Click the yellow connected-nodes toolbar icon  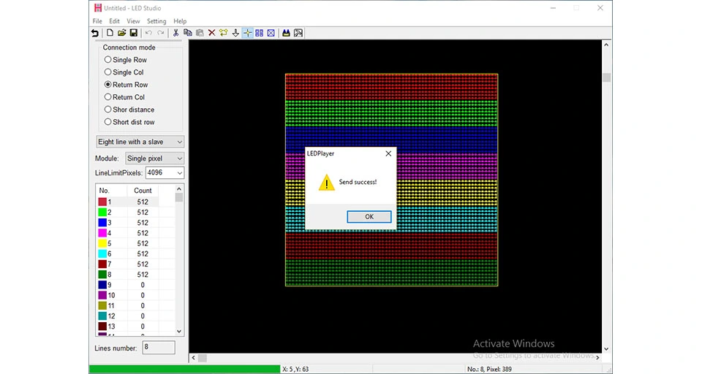click(x=224, y=33)
